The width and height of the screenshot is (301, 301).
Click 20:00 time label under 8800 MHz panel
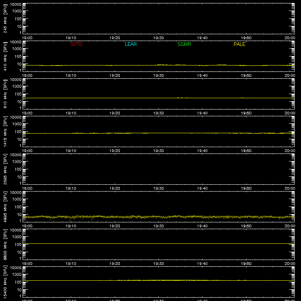(x=290, y=264)
